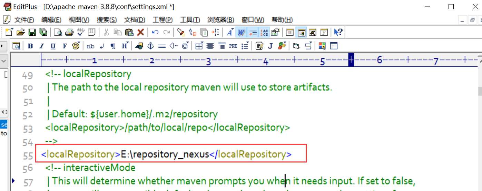Click the vertical scrollbar thumb
Screen dimensions: 482x191
pos(480,91)
